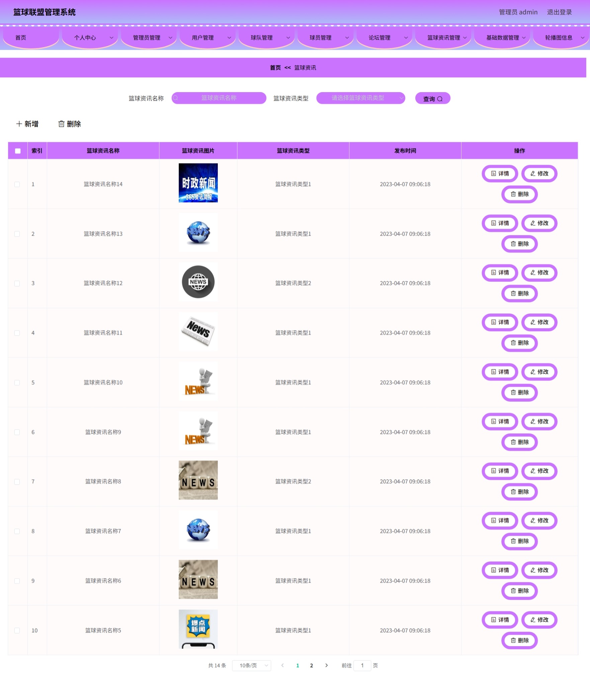Click 修改 for 篮球资讯名称5
Image resolution: width=590 pixels, height=678 pixels.
(539, 620)
